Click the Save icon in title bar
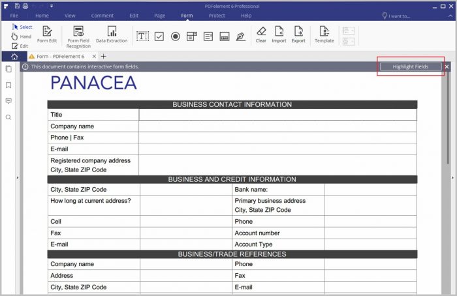The width and height of the screenshot is (457, 296). [x=17, y=6]
